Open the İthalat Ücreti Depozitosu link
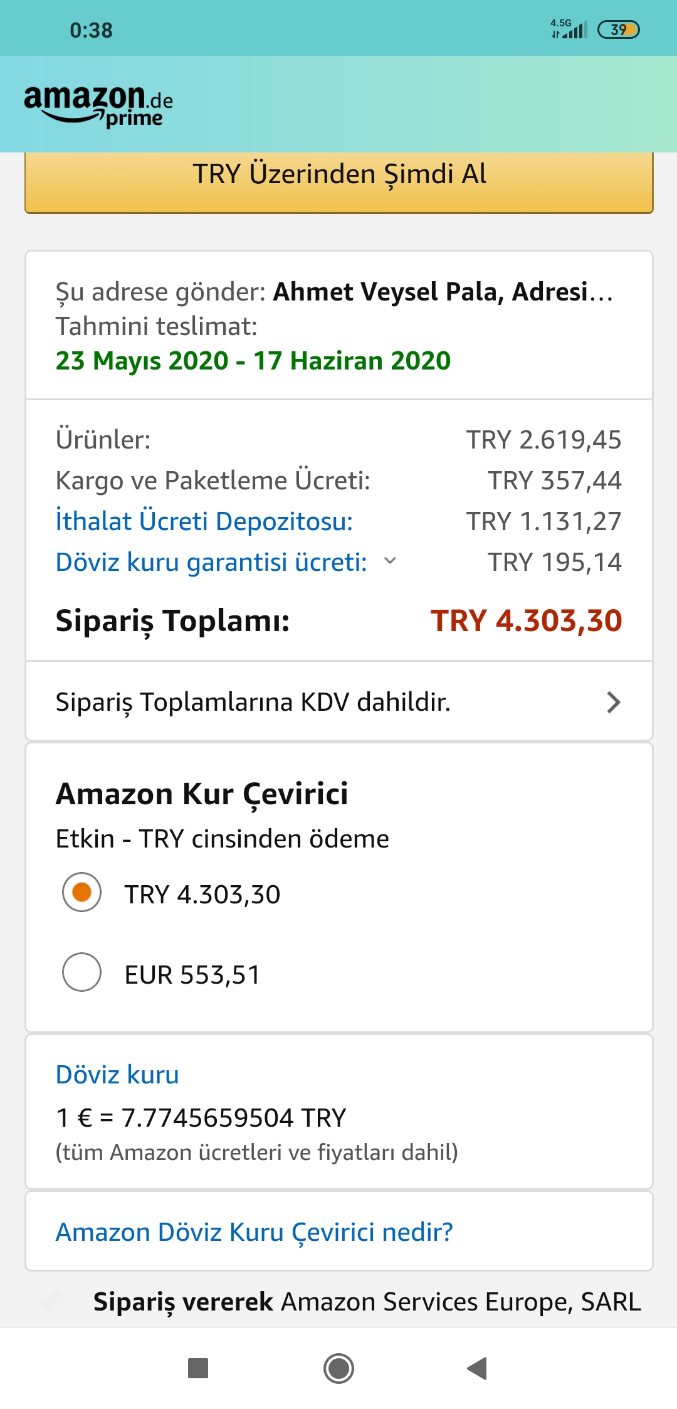Viewport: 677px width, 1409px height. pyautogui.click(x=204, y=521)
